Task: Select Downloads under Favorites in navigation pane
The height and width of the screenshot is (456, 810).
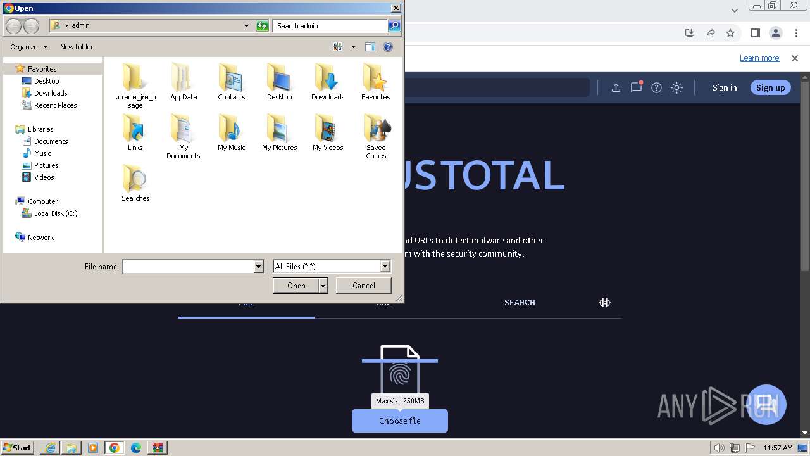Action: click(x=51, y=93)
